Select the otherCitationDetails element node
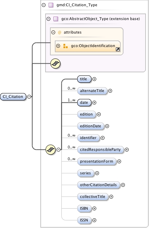The width and height of the screenshot is (149, 228). (99, 185)
